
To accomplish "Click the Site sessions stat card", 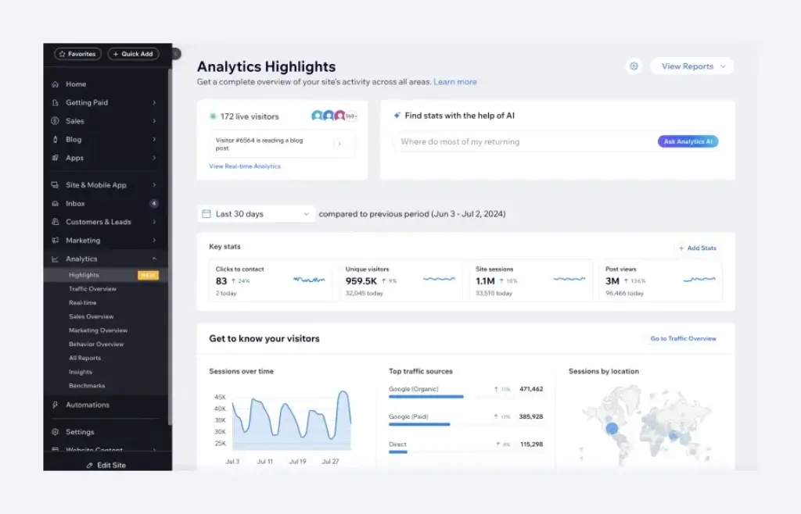I will (x=530, y=280).
